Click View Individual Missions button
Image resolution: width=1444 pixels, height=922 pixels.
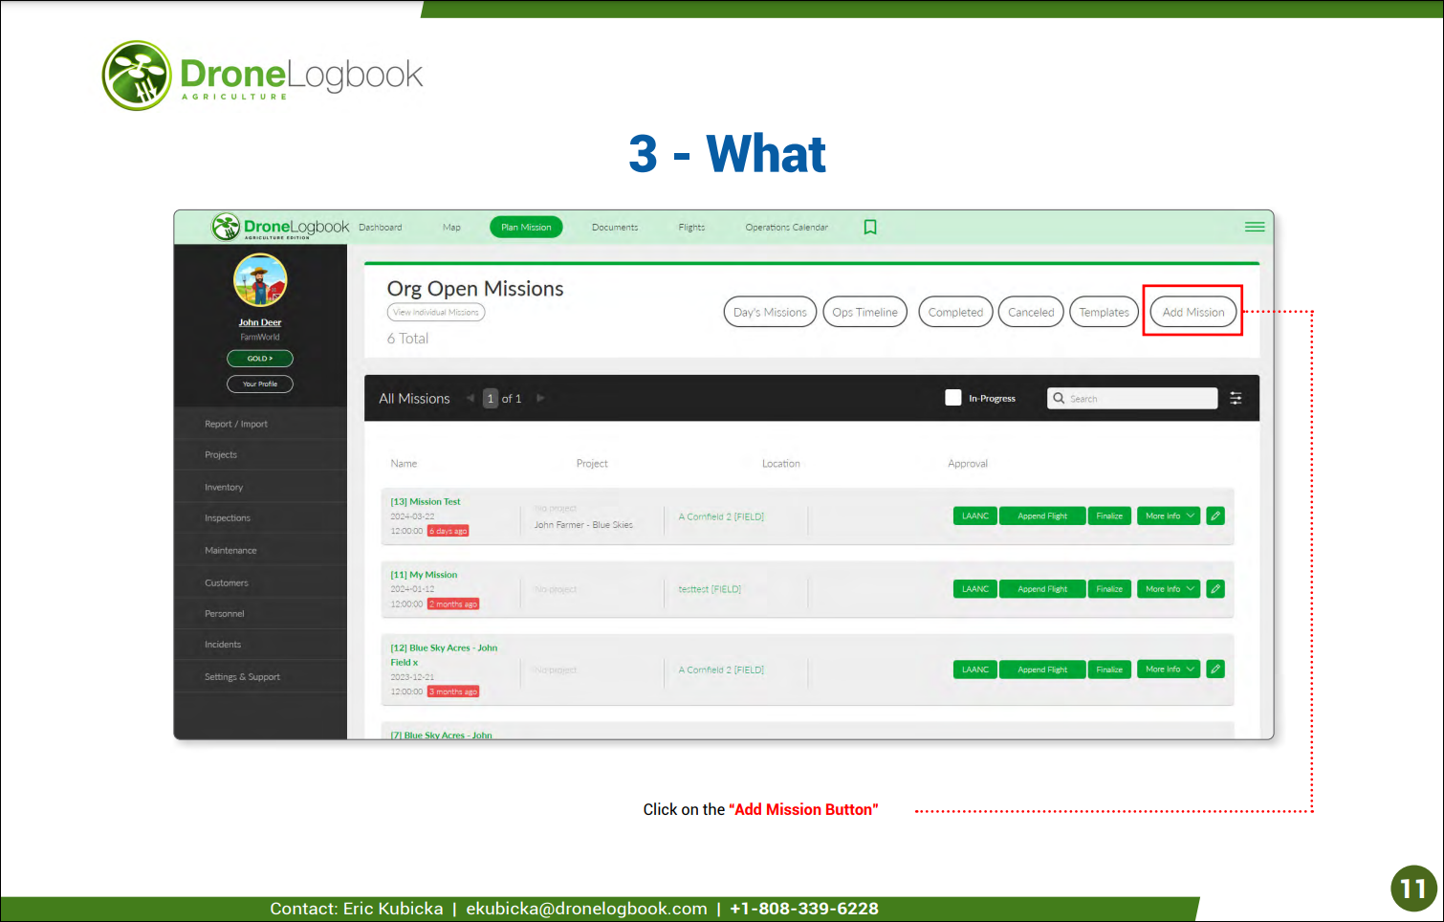pos(436,312)
